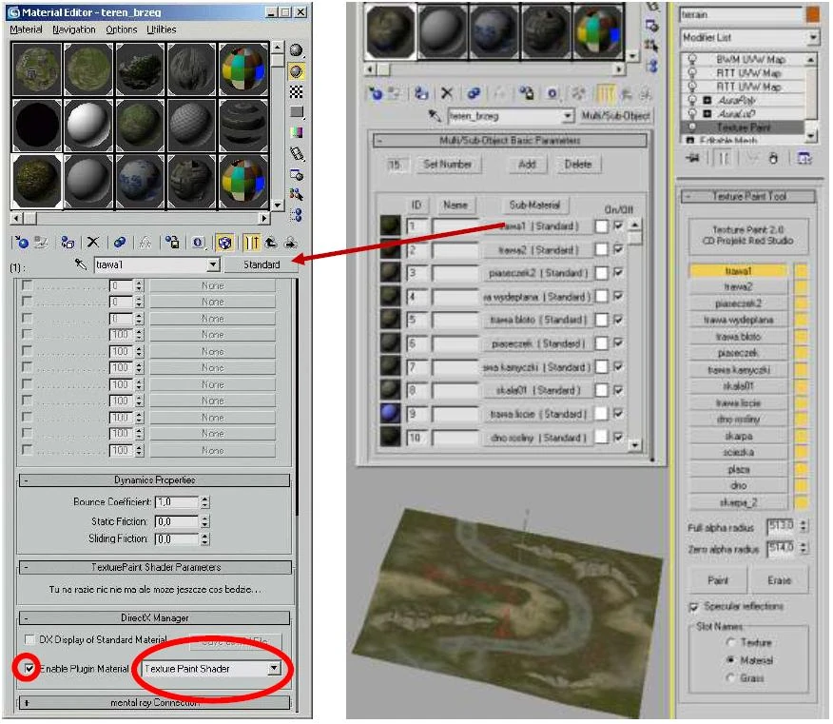Toggle On/Off checkbox for sub-material 9
Viewport: 833px width, 724px height.
[618, 413]
